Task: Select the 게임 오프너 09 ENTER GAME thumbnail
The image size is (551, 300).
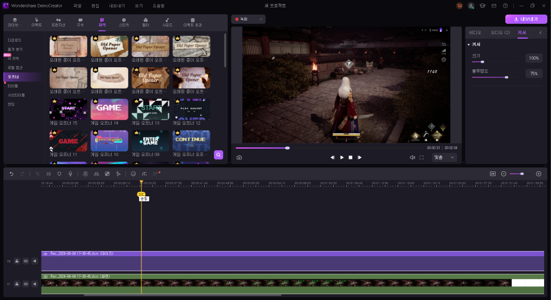Action: [x=151, y=141]
